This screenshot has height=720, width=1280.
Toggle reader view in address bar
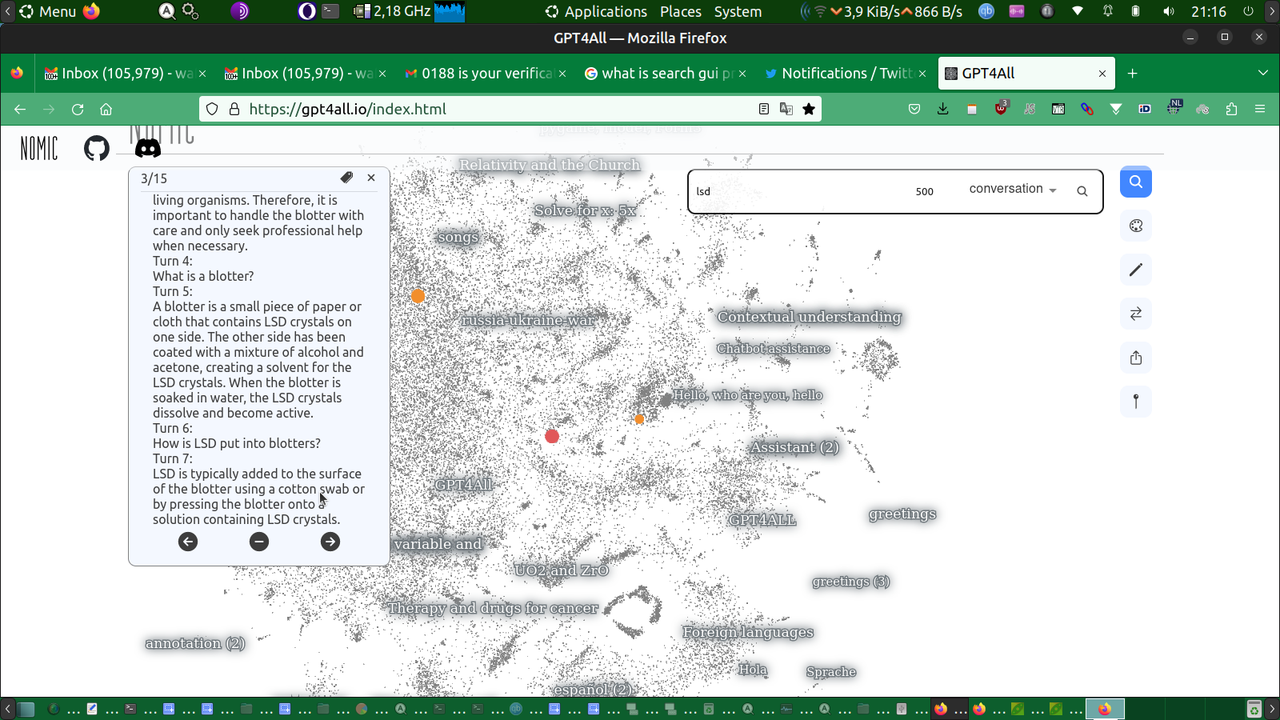pyautogui.click(x=764, y=109)
